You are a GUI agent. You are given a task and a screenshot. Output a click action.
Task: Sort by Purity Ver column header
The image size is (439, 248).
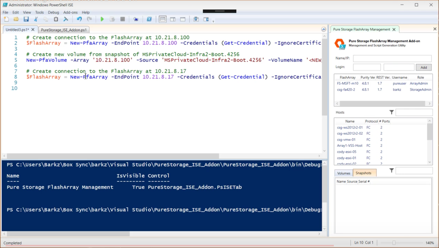click(368, 77)
